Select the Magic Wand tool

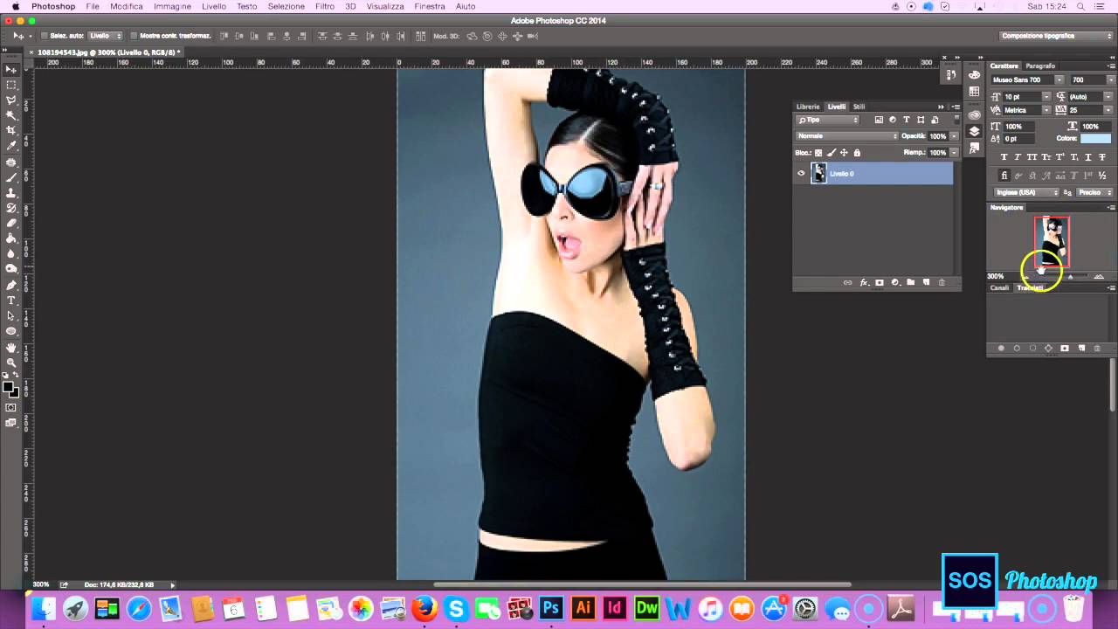click(x=11, y=115)
